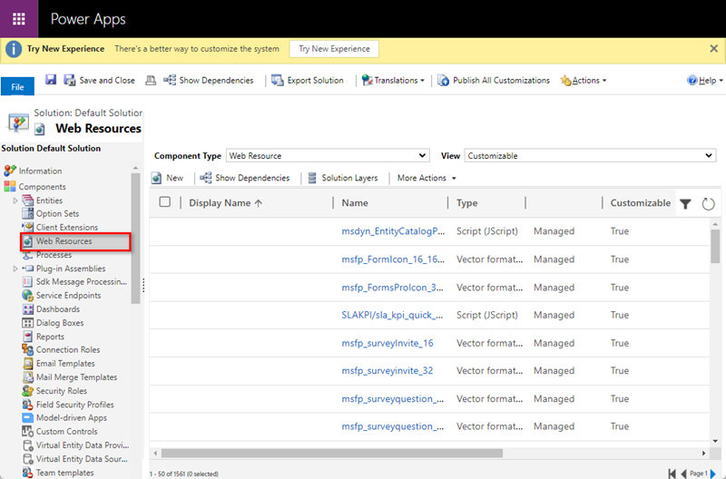
Task: Open the Actions dropdown menu
Action: click(583, 80)
